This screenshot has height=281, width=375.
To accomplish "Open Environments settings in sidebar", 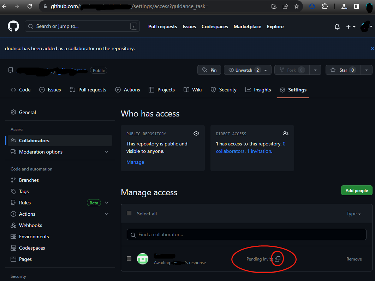I will pos(60,237).
